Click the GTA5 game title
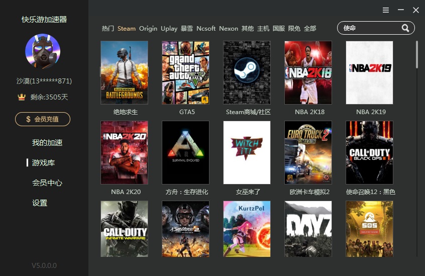This screenshot has width=425, height=276. [187, 112]
